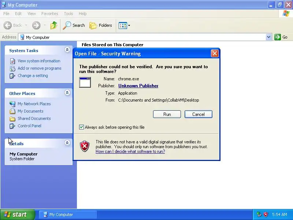
Task: Collapse the System Tasks panel
Action: 67,50
